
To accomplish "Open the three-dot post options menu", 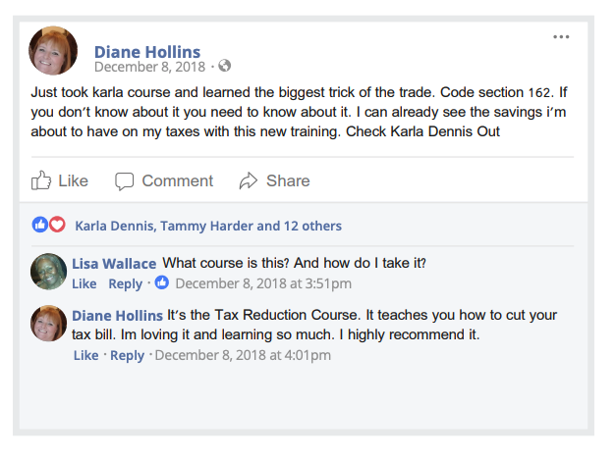I will [x=561, y=37].
